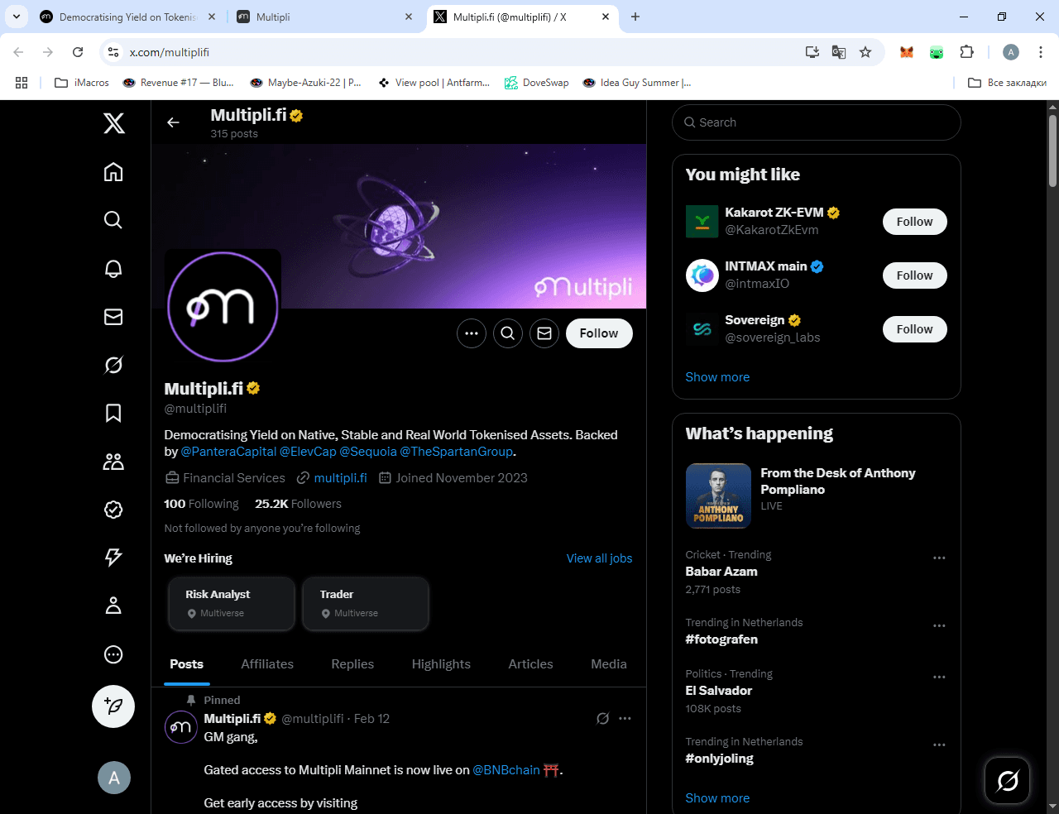Open @Sequoia mention link
Image resolution: width=1059 pixels, height=814 pixels.
click(x=368, y=452)
